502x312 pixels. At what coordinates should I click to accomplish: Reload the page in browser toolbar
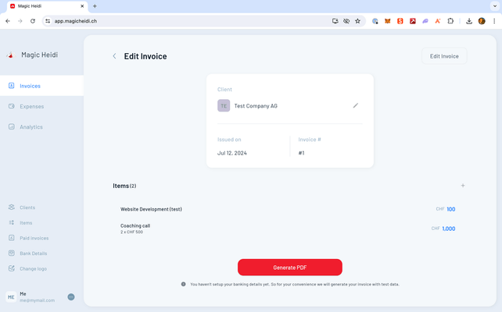click(33, 21)
